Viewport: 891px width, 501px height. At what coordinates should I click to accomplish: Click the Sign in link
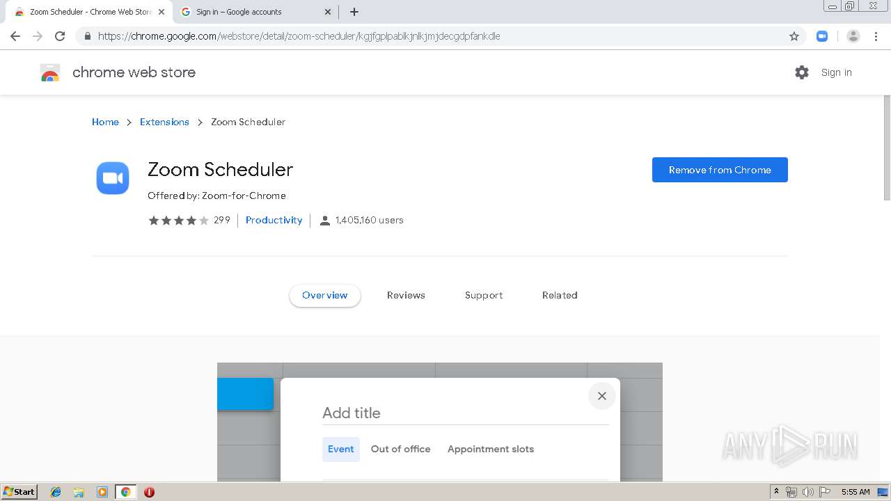click(836, 72)
